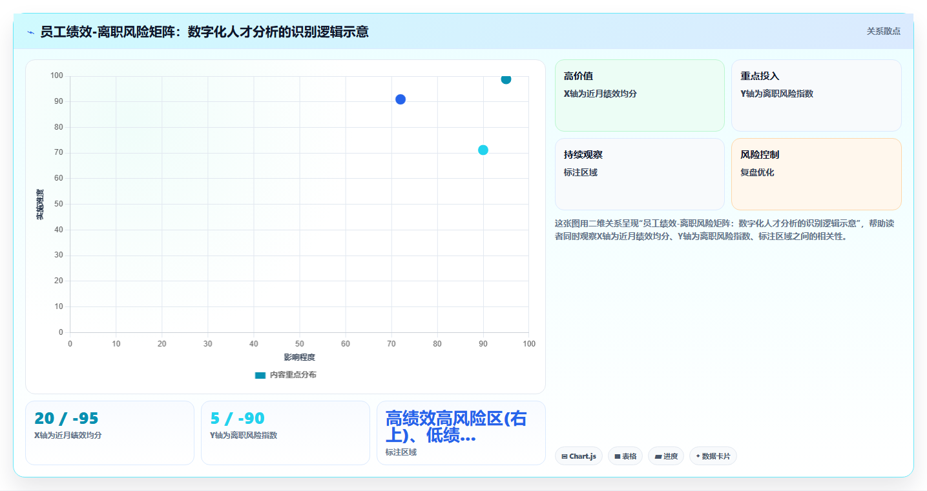
Task: Open the 风险控制 card
Action: click(x=816, y=174)
